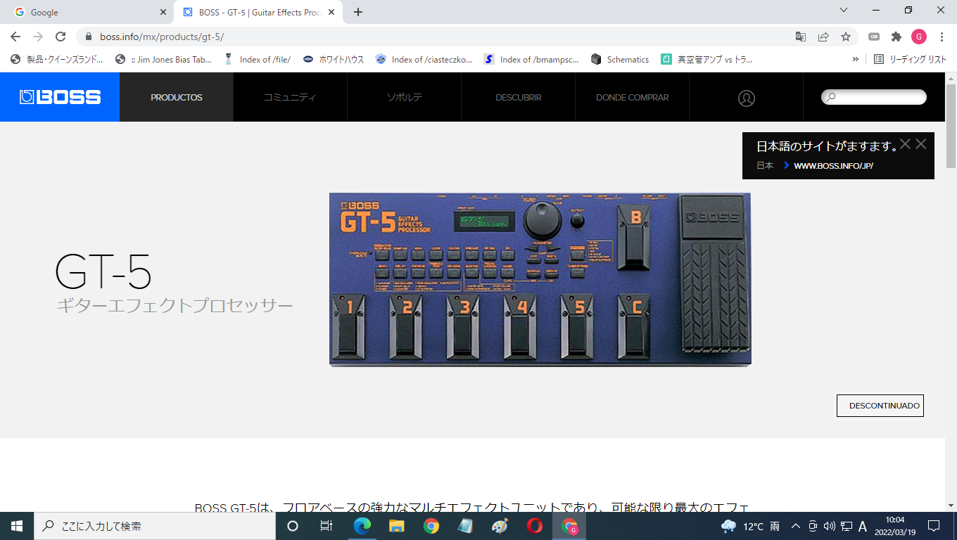Open the 真空管アンプ vs トラ bookmark

pyautogui.click(x=706, y=60)
